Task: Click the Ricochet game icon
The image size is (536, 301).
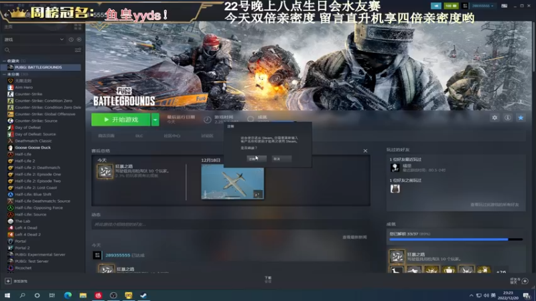Action: point(11,268)
